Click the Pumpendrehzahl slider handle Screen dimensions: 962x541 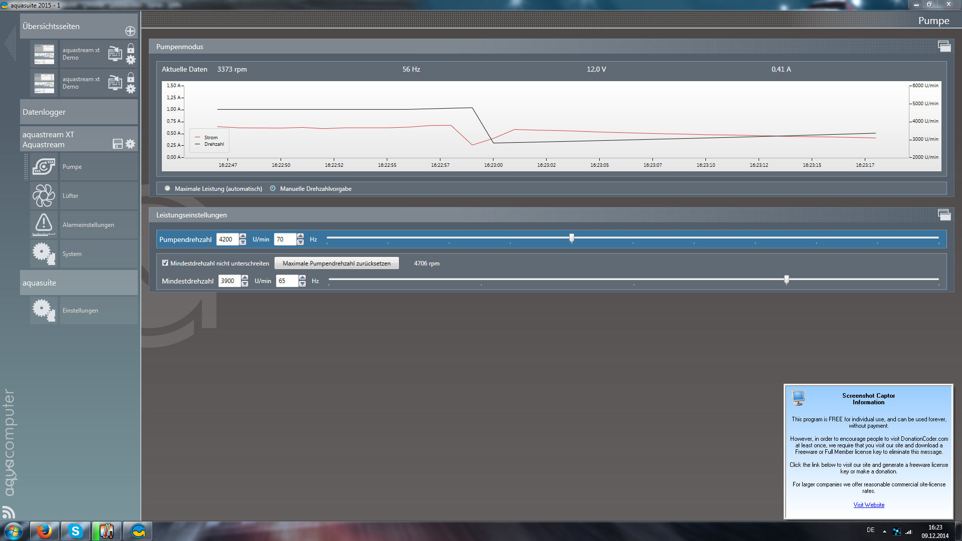(x=571, y=238)
